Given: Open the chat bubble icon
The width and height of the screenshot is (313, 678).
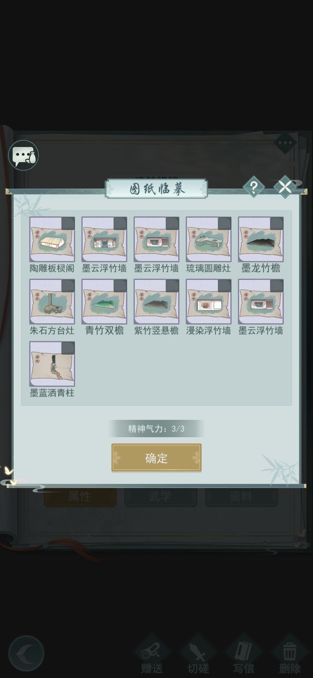Looking at the screenshot, I should pos(23,155).
